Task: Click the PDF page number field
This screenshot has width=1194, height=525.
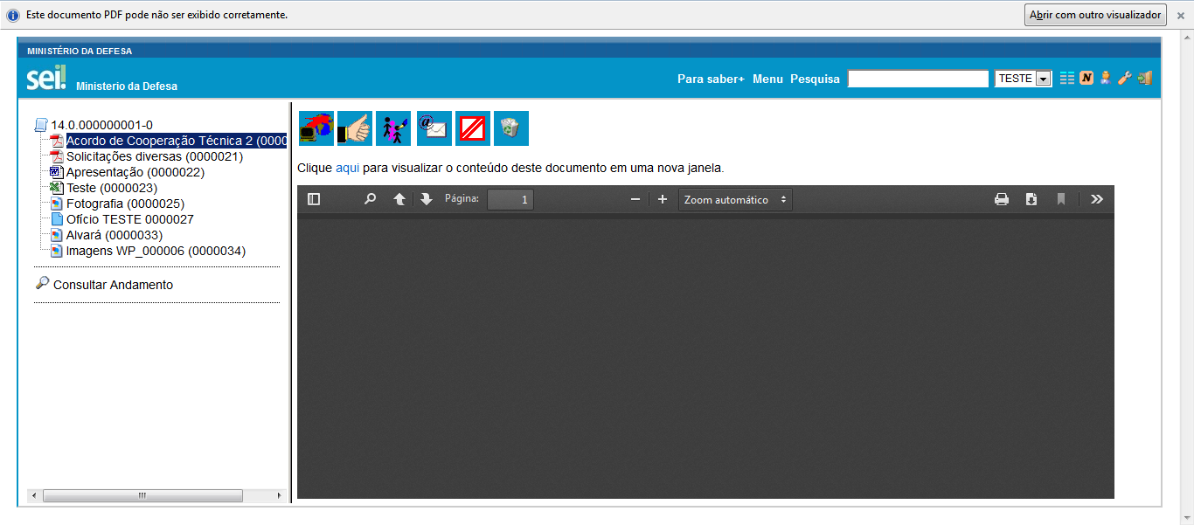Action: click(510, 200)
